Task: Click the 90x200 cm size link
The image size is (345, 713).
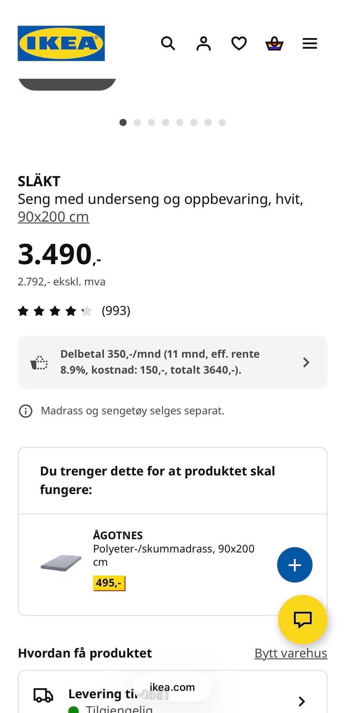Action: pyautogui.click(x=53, y=217)
